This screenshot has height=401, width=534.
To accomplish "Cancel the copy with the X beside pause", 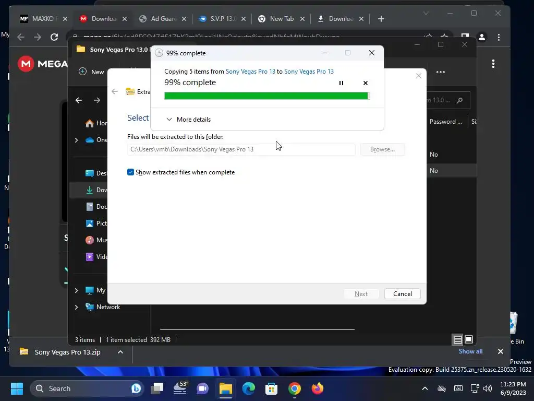I will [x=366, y=83].
